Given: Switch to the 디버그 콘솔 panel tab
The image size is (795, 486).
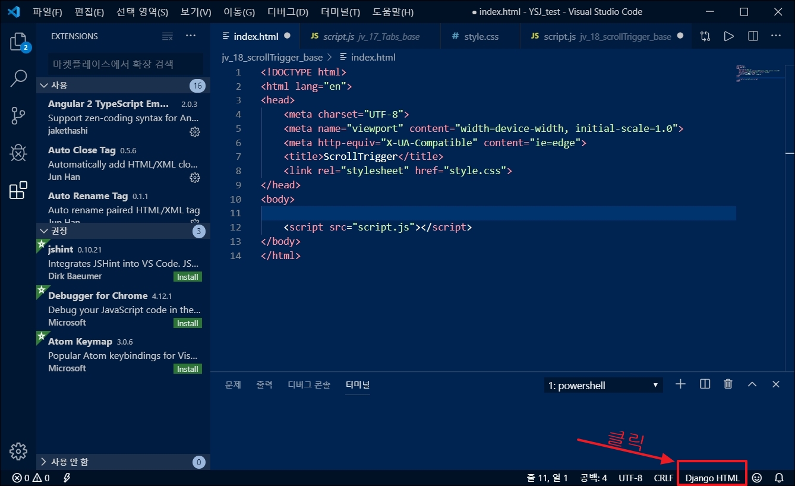Looking at the screenshot, I should pos(309,384).
